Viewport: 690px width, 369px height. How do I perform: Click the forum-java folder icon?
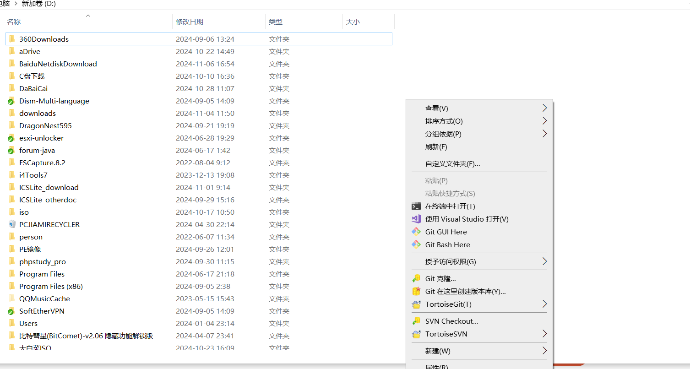coord(11,150)
